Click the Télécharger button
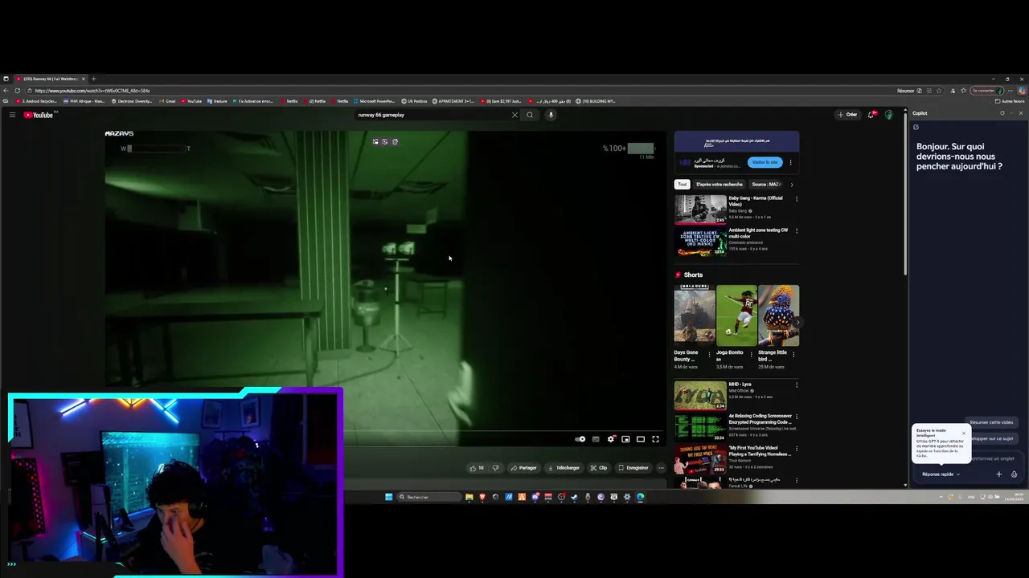Viewport: 1029px width, 578px height. tap(564, 468)
